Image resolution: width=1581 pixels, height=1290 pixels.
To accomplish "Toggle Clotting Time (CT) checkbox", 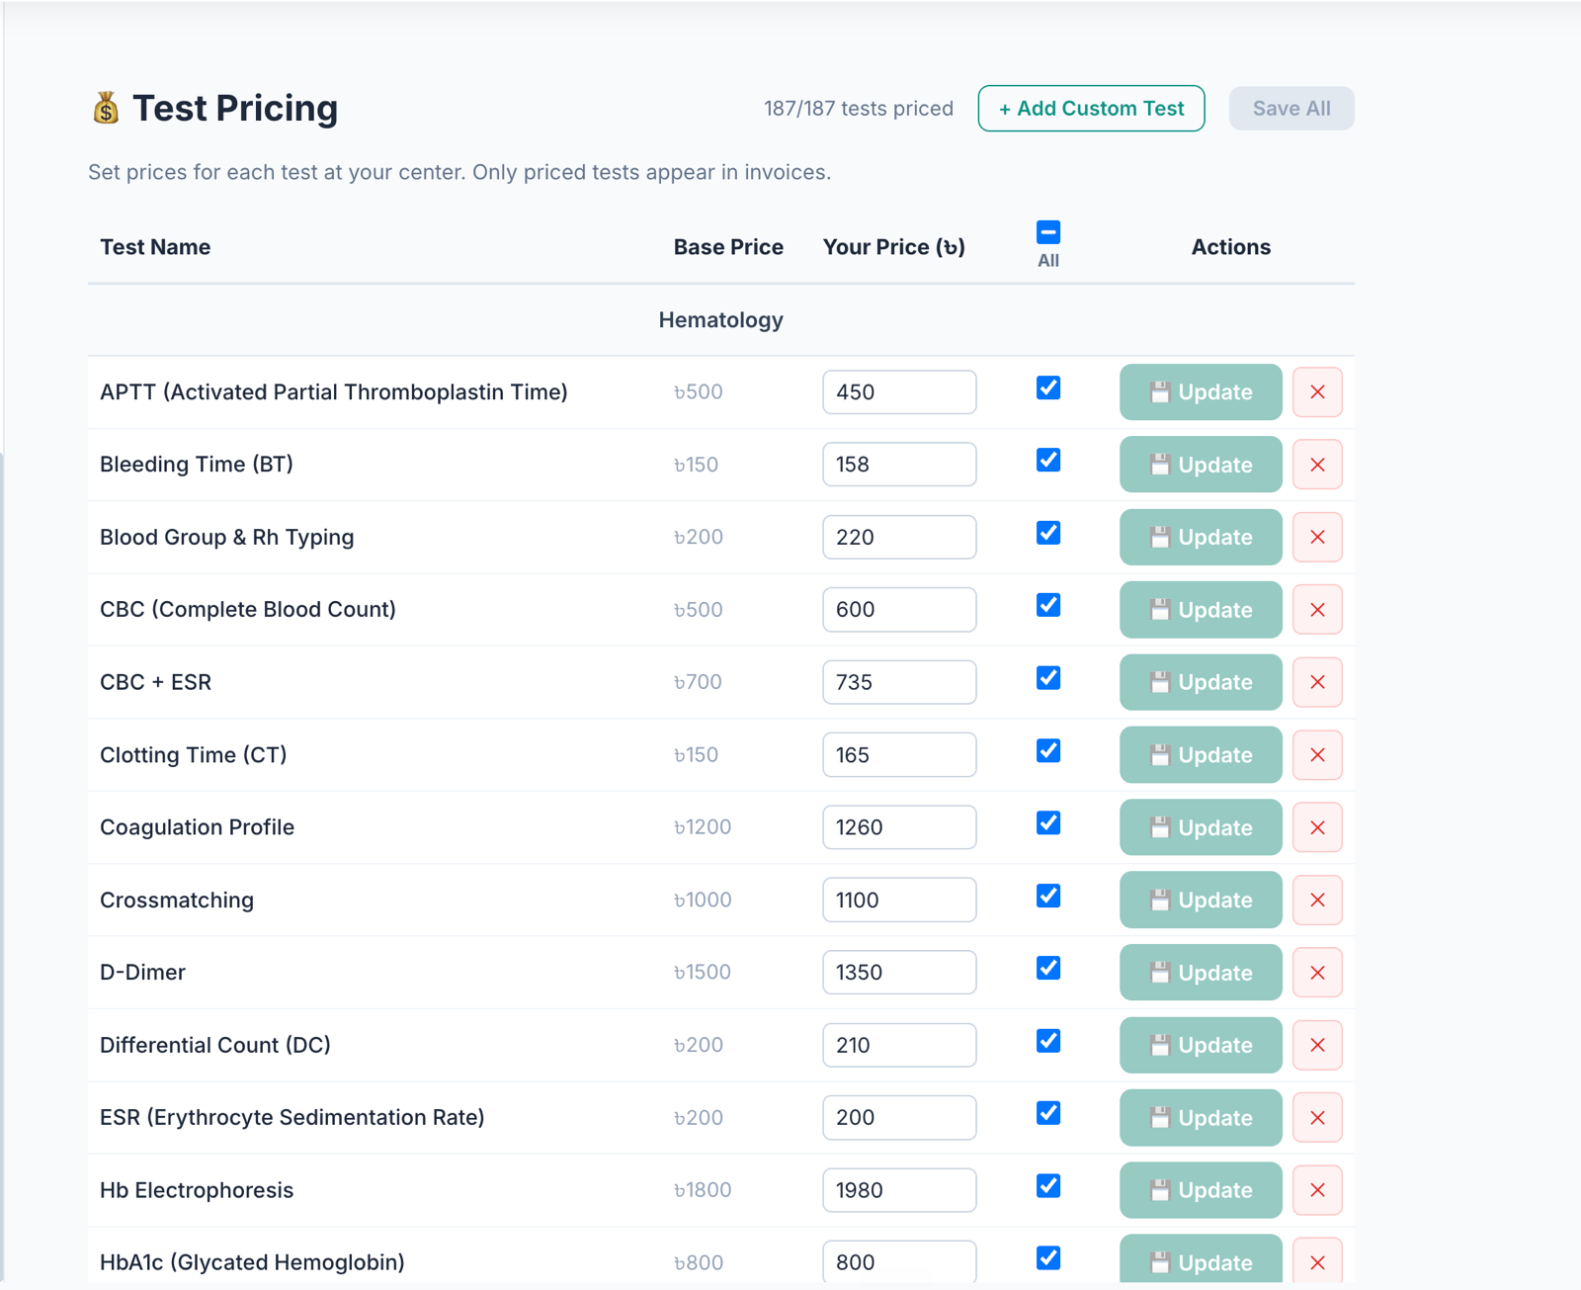I will pos(1048,750).
